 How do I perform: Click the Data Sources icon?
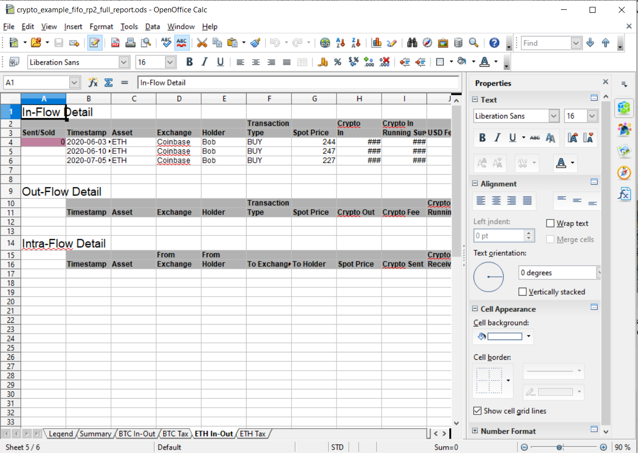(458, 43)
